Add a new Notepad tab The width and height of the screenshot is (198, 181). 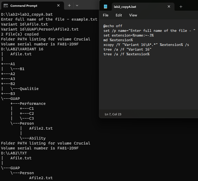coord(181,7)
